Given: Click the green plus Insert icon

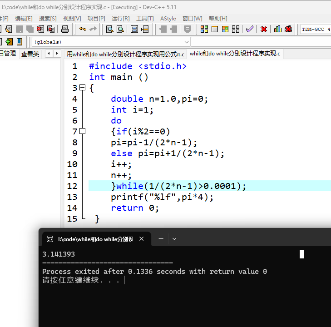Looking at the screenshot, I should click(x=9, y=42).
